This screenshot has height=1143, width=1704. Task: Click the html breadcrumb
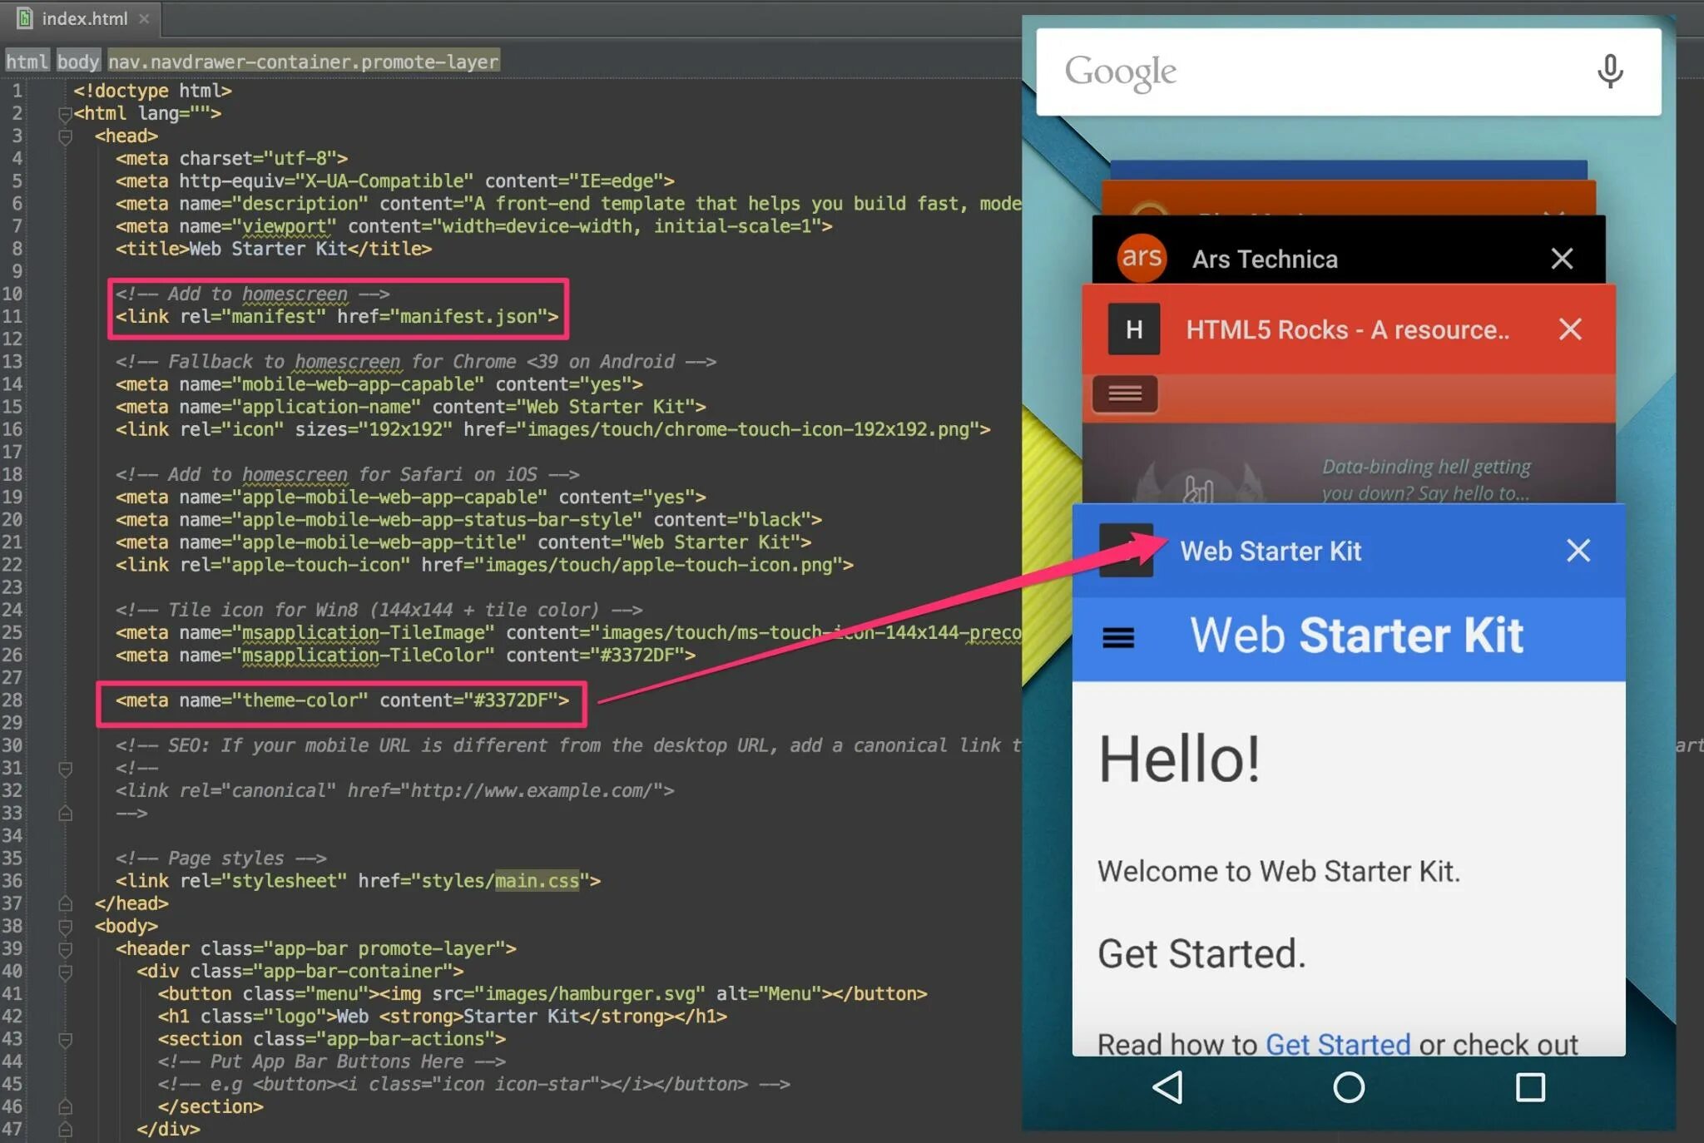(x=27, y=62)
